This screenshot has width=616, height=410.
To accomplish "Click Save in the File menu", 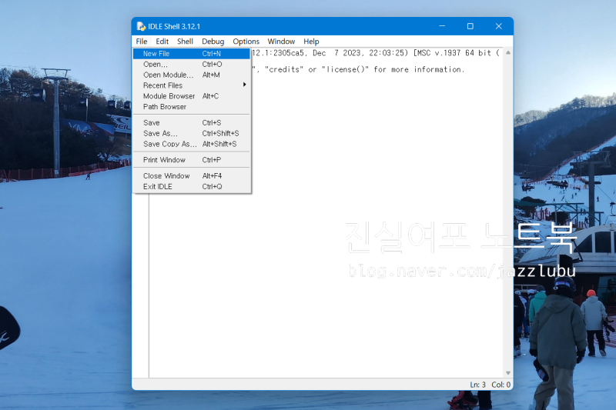I will pos(152,123).
